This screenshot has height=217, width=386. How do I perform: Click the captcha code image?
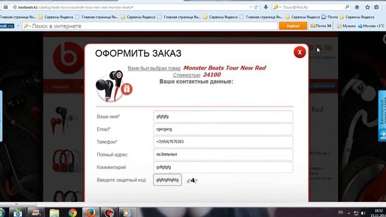(192, 181)
